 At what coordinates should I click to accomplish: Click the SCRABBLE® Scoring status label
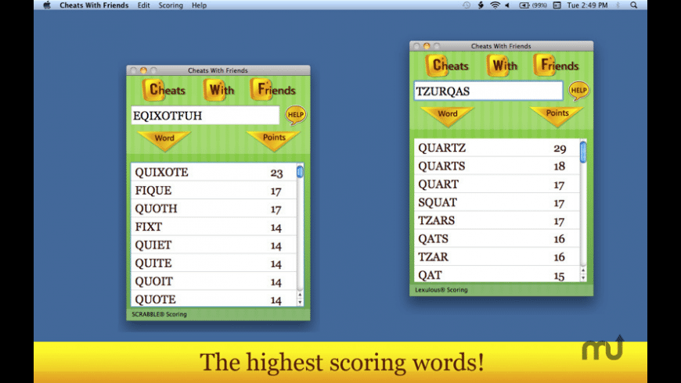159,314
